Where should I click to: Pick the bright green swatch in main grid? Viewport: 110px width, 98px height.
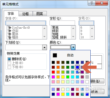pos(68,77)
